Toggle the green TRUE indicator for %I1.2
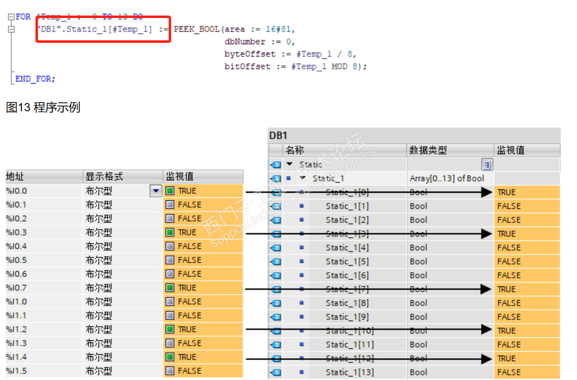577x380 pixels. (170, 329)
